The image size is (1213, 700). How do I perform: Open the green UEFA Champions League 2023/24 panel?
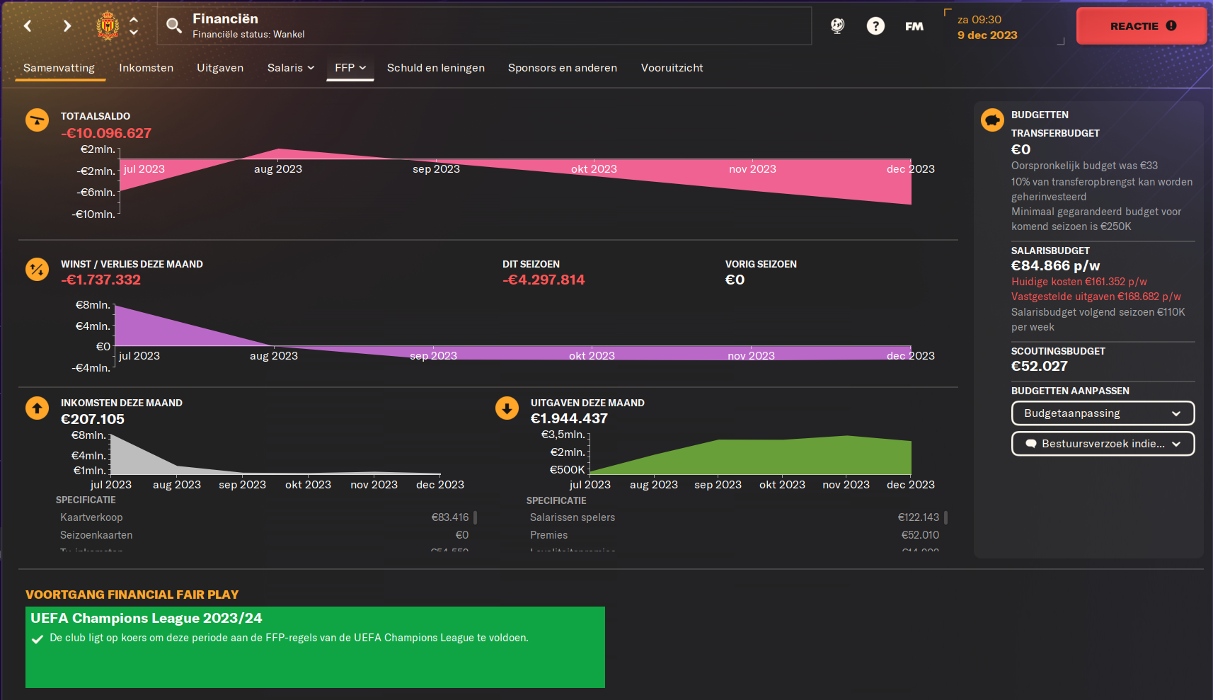tap(315, 647)
